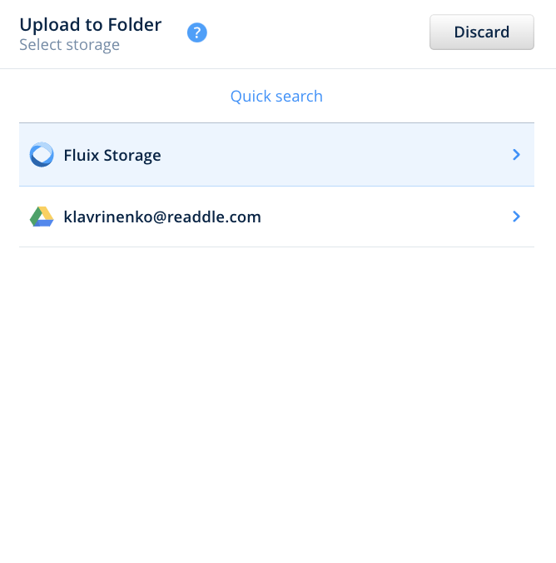556x563 pixels.
Task: Get help for Upload to Folder
Action: coord(197,33)
